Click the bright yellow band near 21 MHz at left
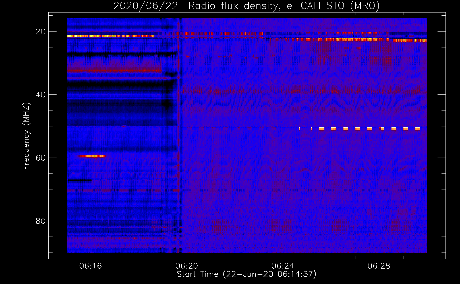Screen dimensions: 460x284 (110, 36)
